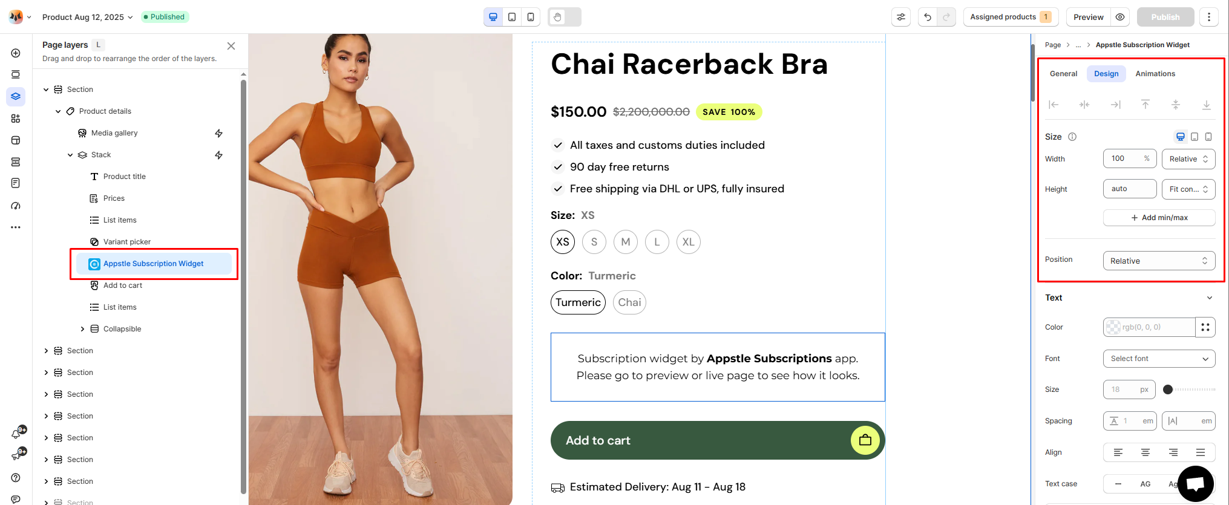The image size is (1229, 505).
Task: Click the undo arrow icon
Action: pos(928,17)
